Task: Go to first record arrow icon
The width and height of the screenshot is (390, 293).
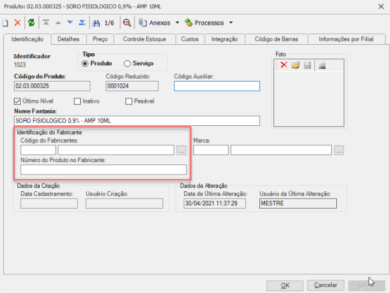Action: coord(46,22)
